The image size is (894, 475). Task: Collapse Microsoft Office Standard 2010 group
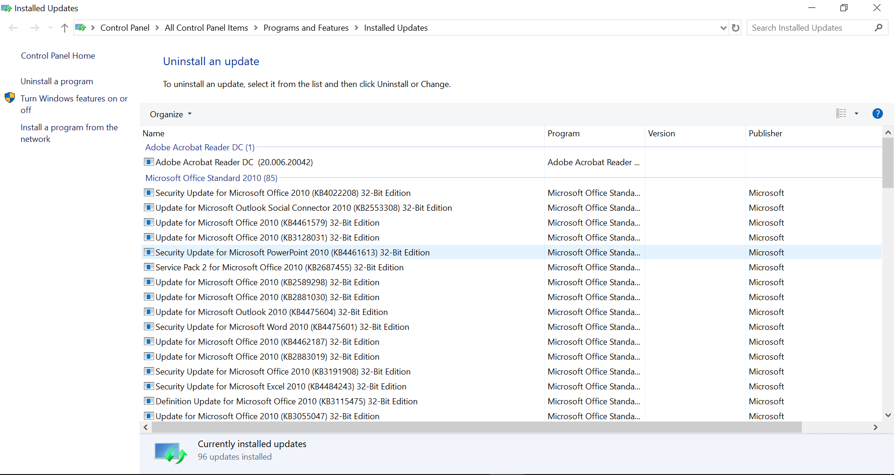(211, 178)
